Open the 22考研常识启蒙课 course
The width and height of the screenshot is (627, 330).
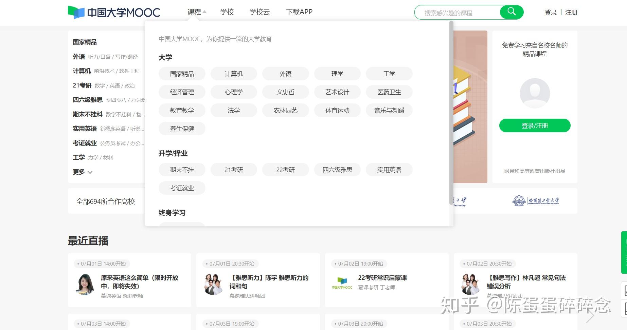[382, 277]
